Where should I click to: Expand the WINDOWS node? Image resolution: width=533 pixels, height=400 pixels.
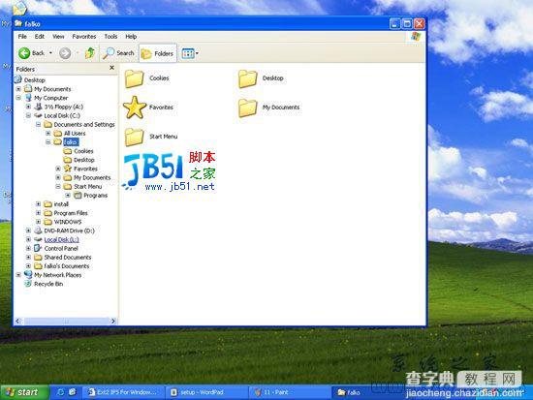39,222
